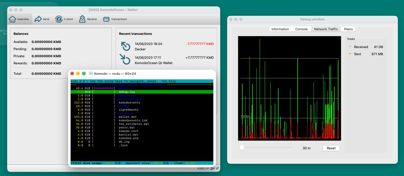Click the KomodoOcean Wallet window title bar
This screenshot has height=176, width=404.
113,10
